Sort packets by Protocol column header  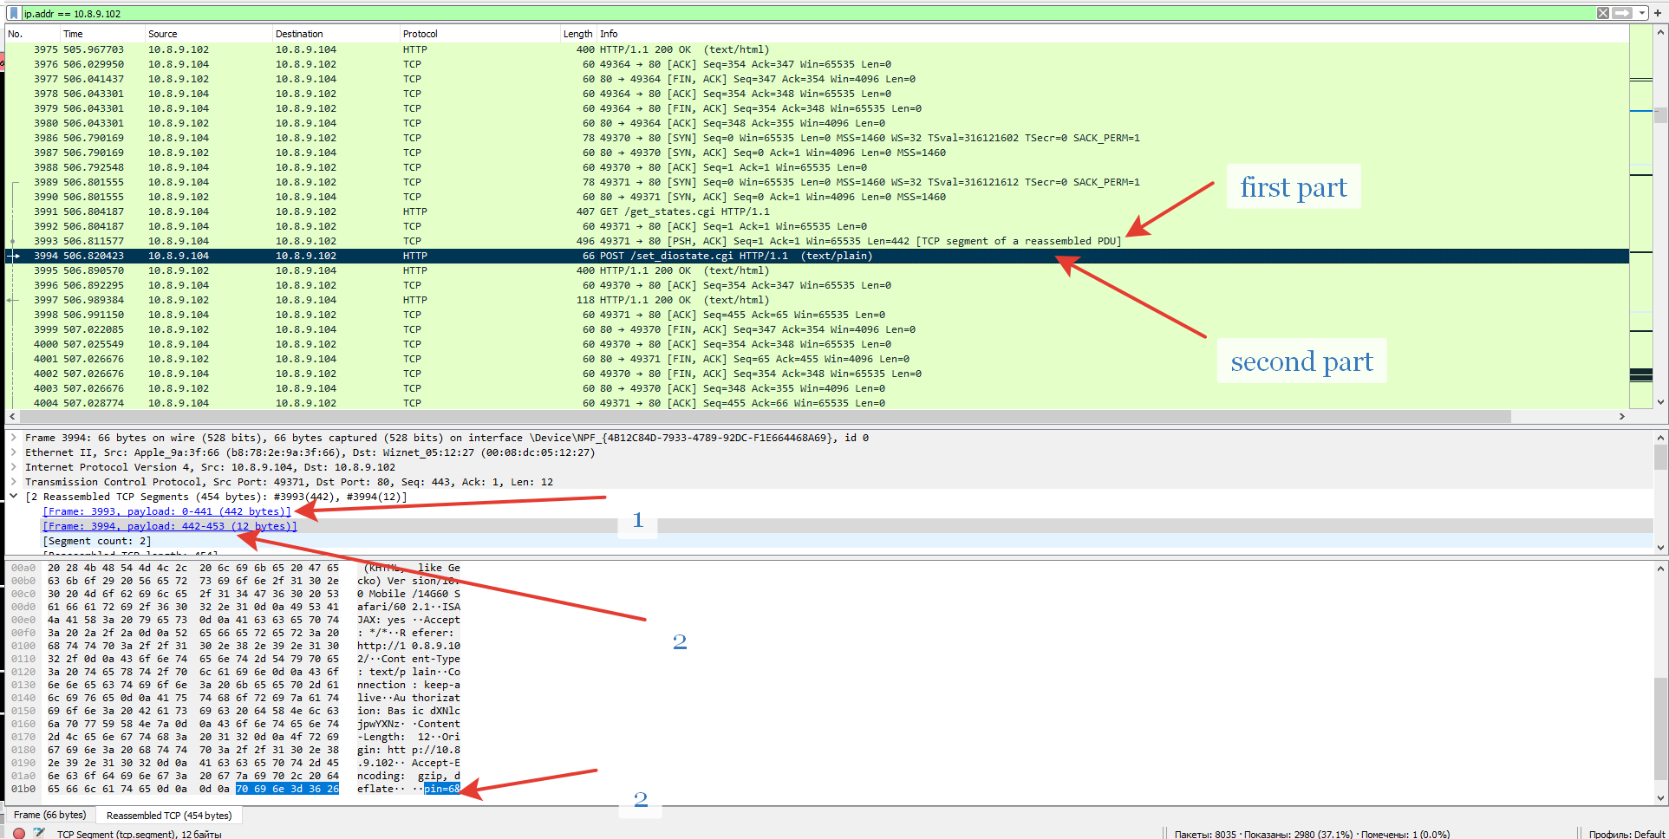tap(479, 34)
